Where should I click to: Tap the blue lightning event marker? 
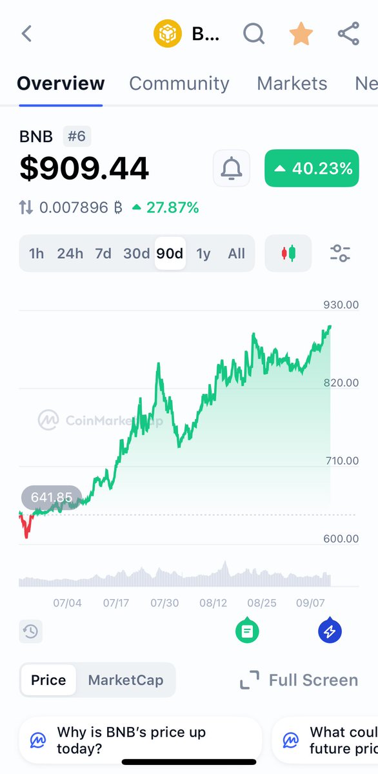coord(330,630)
